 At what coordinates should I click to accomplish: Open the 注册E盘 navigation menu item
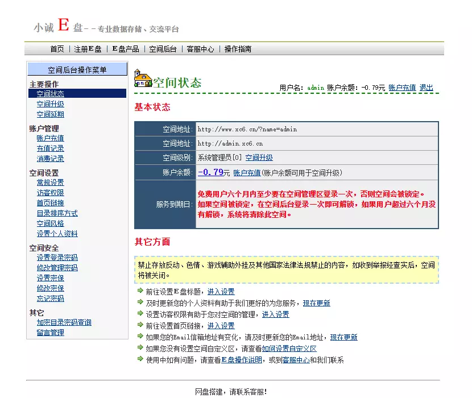[86, 49]
